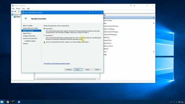The image size is (185, 104).
Task: Click the warning icon beside the generation note
Action: pyautogui.click(x=45, y=42)
